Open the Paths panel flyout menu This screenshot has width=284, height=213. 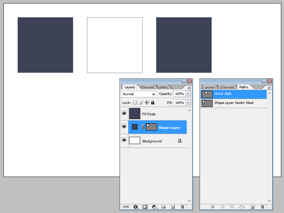click(x=269, y=88)
